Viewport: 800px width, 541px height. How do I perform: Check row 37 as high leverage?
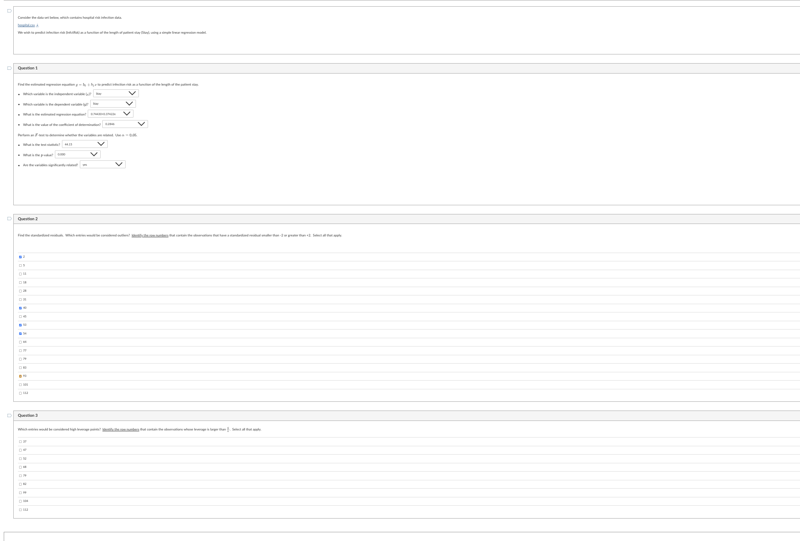(x=20, y=442)
